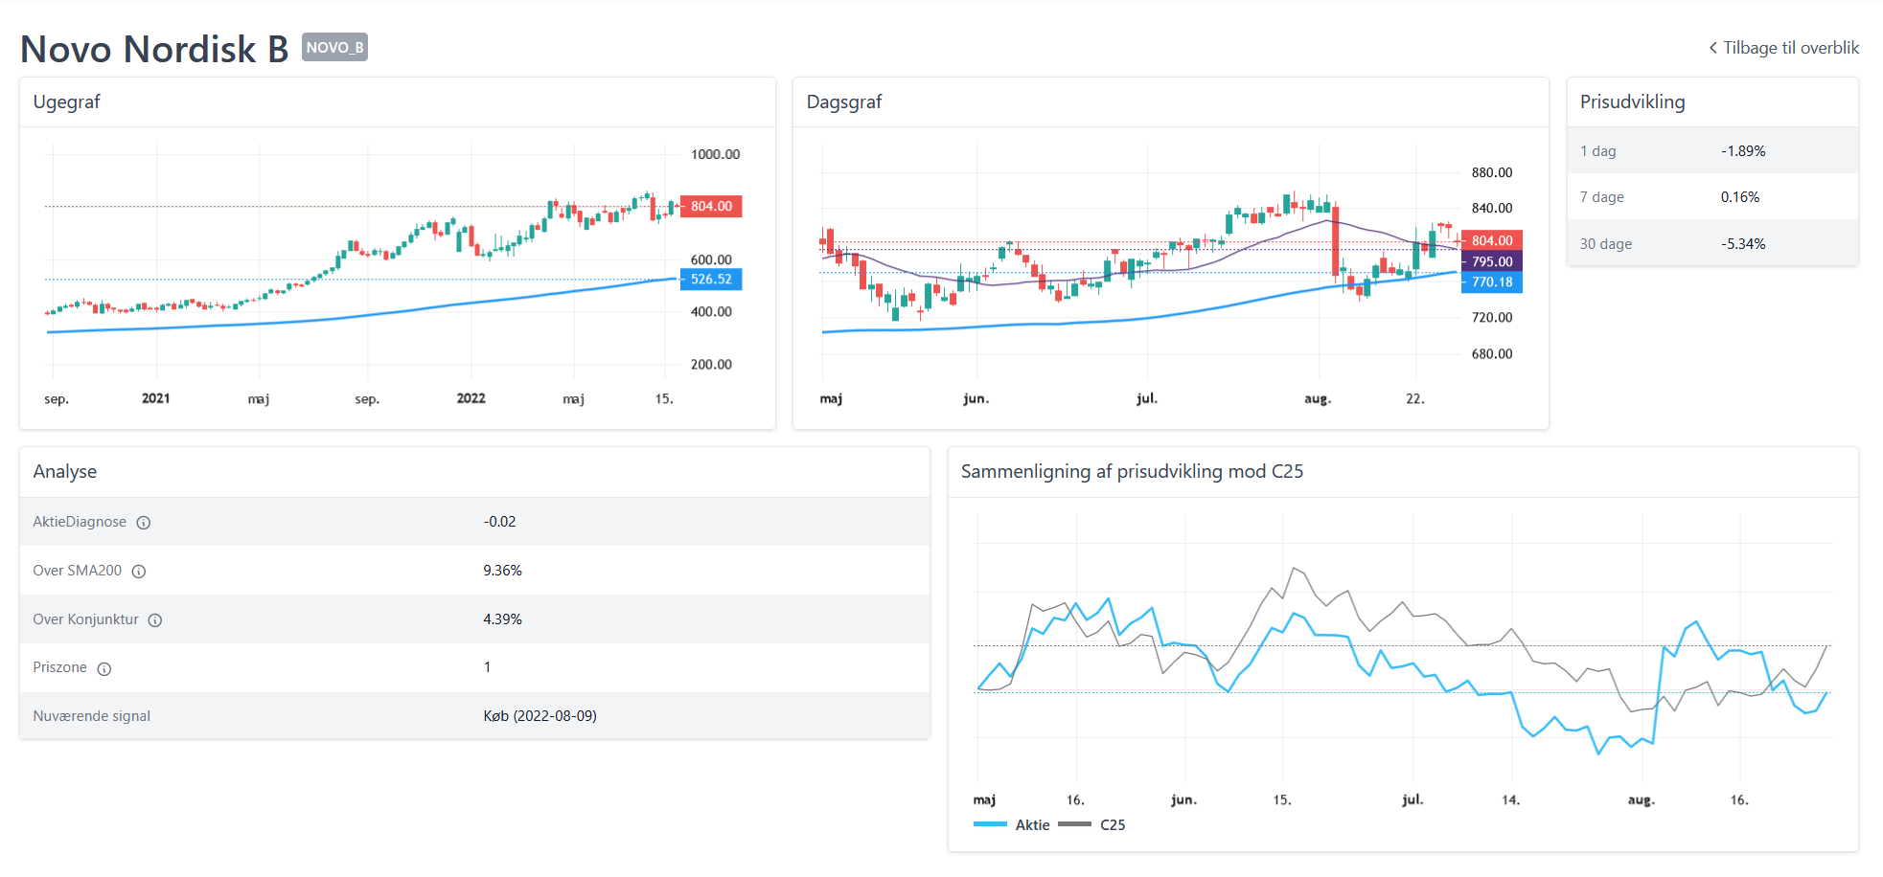Click the AktieDiagnose label text
1883x877 pixels.
pyautogui.click(x=80, y=522)
